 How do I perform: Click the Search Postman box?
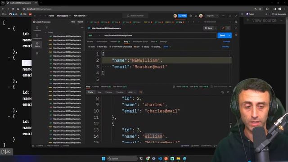click(135, 16)
